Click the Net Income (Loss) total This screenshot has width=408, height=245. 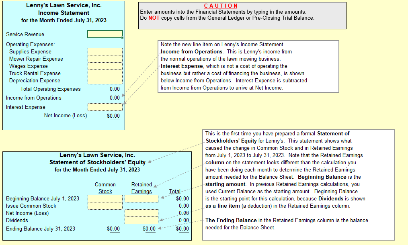point(114,115)
